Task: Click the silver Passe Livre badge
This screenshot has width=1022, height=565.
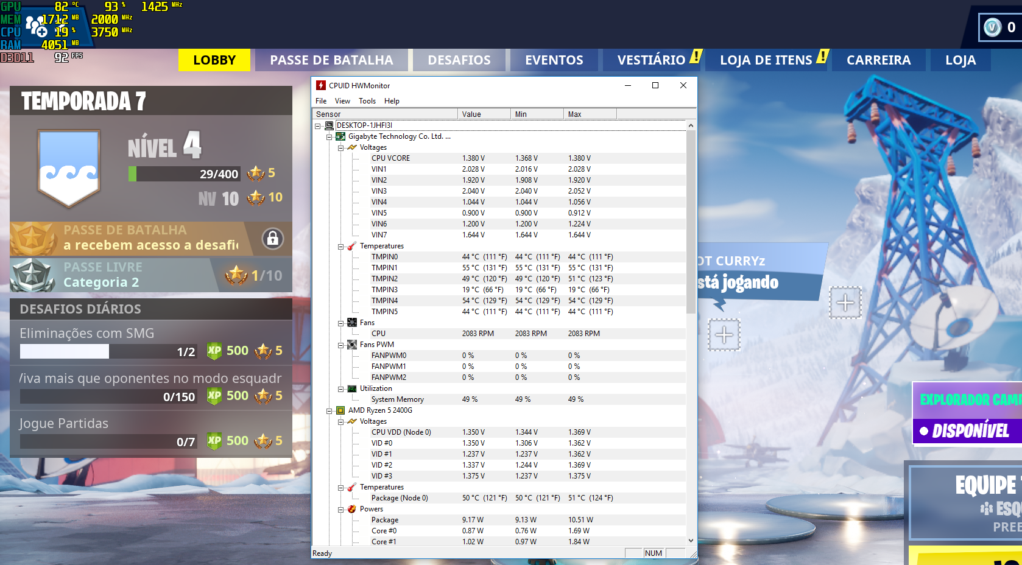Action: 32,275
